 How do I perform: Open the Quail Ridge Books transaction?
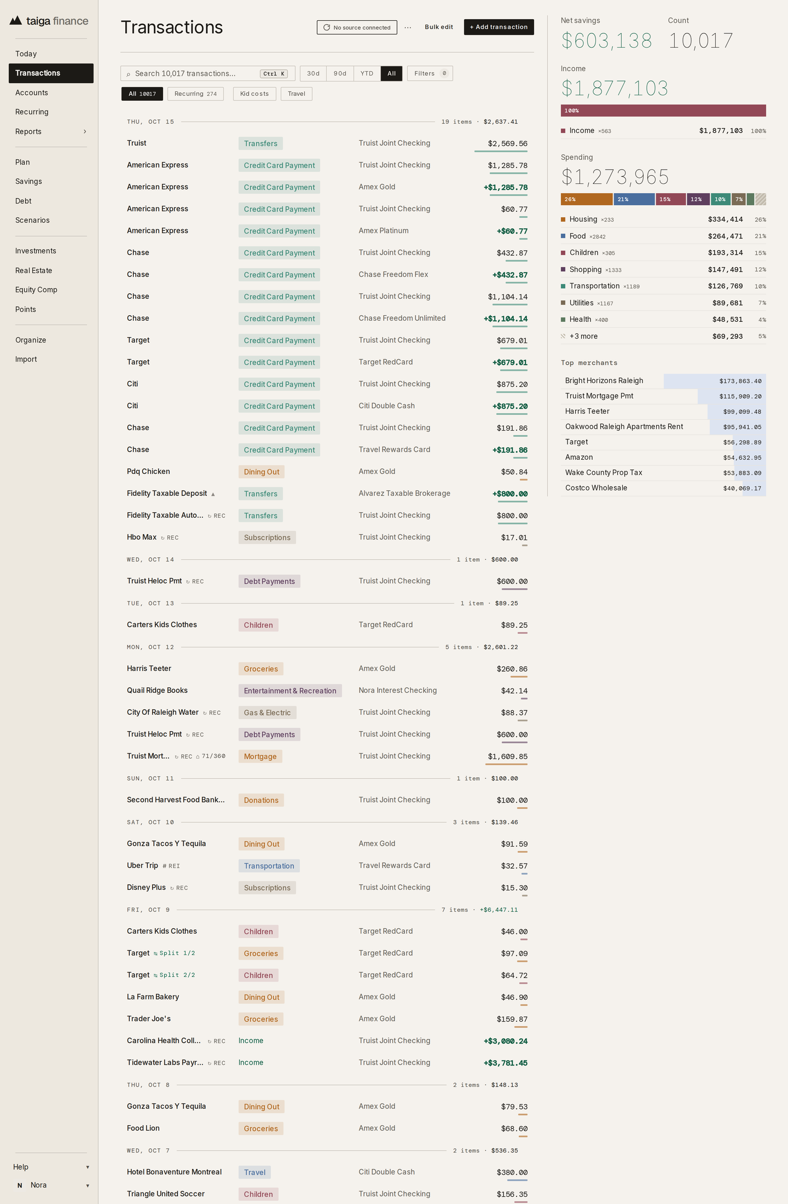coord(327,691)
